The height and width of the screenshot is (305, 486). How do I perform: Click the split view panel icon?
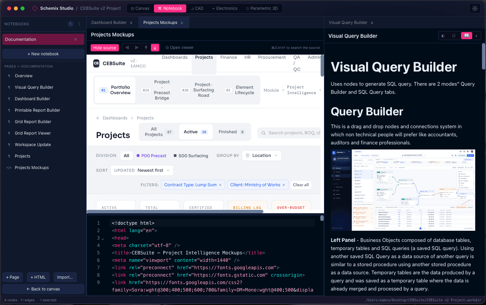coord(443,36)
